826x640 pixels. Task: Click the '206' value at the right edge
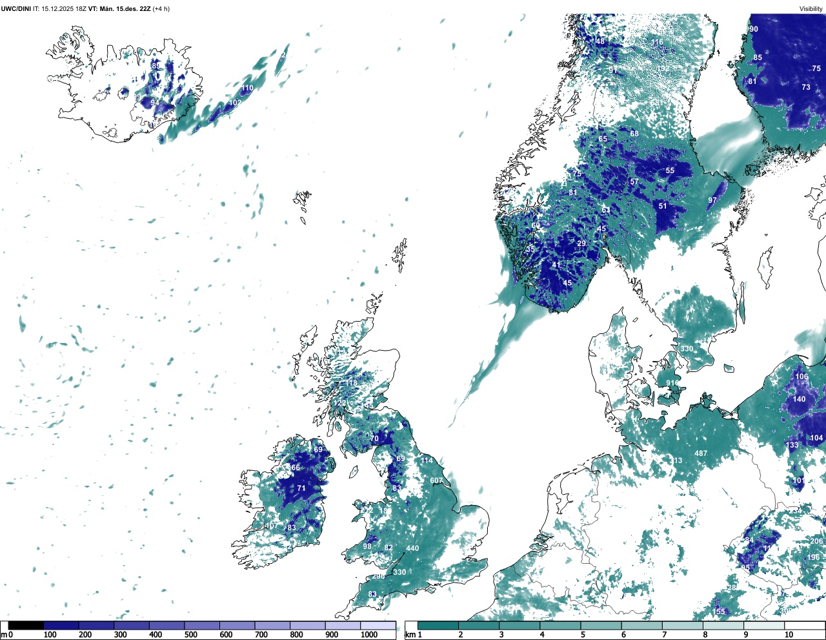pos(817,541)
